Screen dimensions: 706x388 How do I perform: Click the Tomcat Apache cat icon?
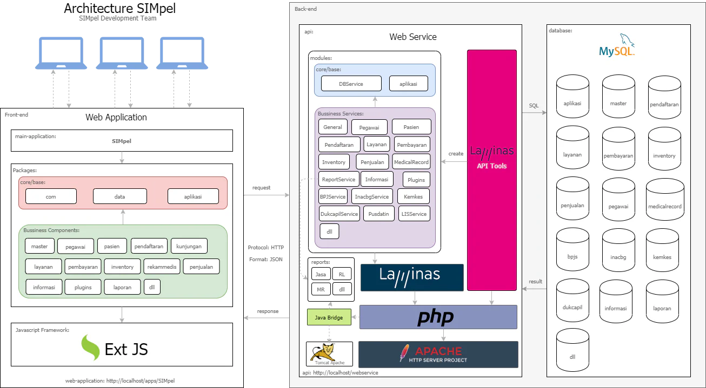[329, 353]
